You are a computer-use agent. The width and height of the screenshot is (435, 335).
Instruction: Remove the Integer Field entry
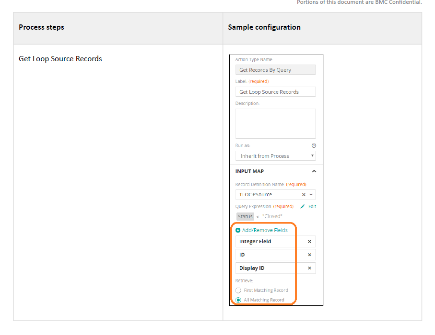pos(310,241)
